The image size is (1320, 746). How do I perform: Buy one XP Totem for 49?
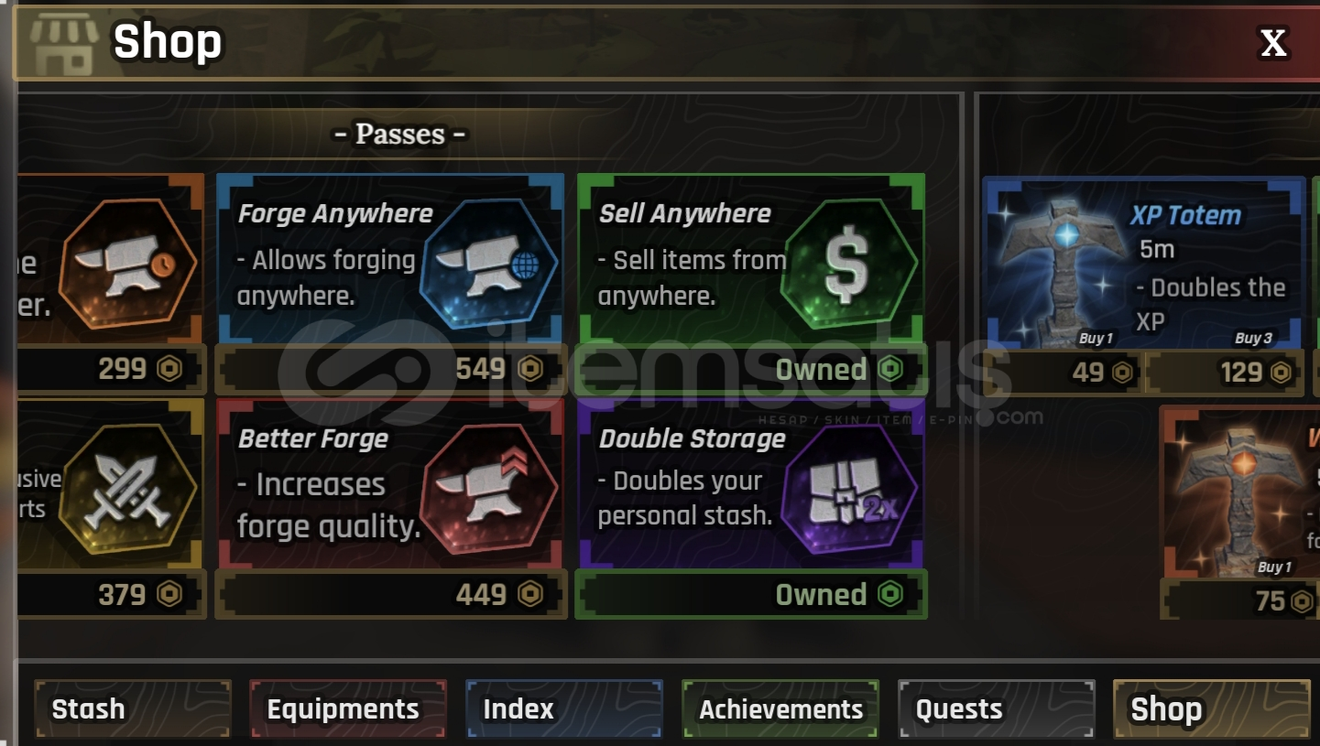(1063, 373)
